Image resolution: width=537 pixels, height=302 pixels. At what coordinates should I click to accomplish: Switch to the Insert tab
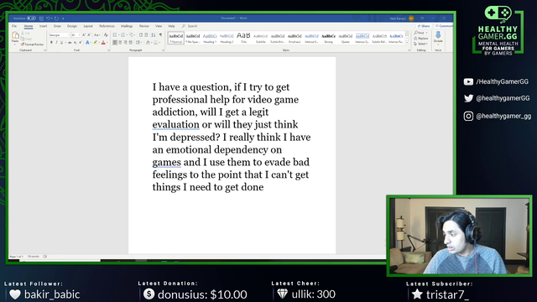43,26
